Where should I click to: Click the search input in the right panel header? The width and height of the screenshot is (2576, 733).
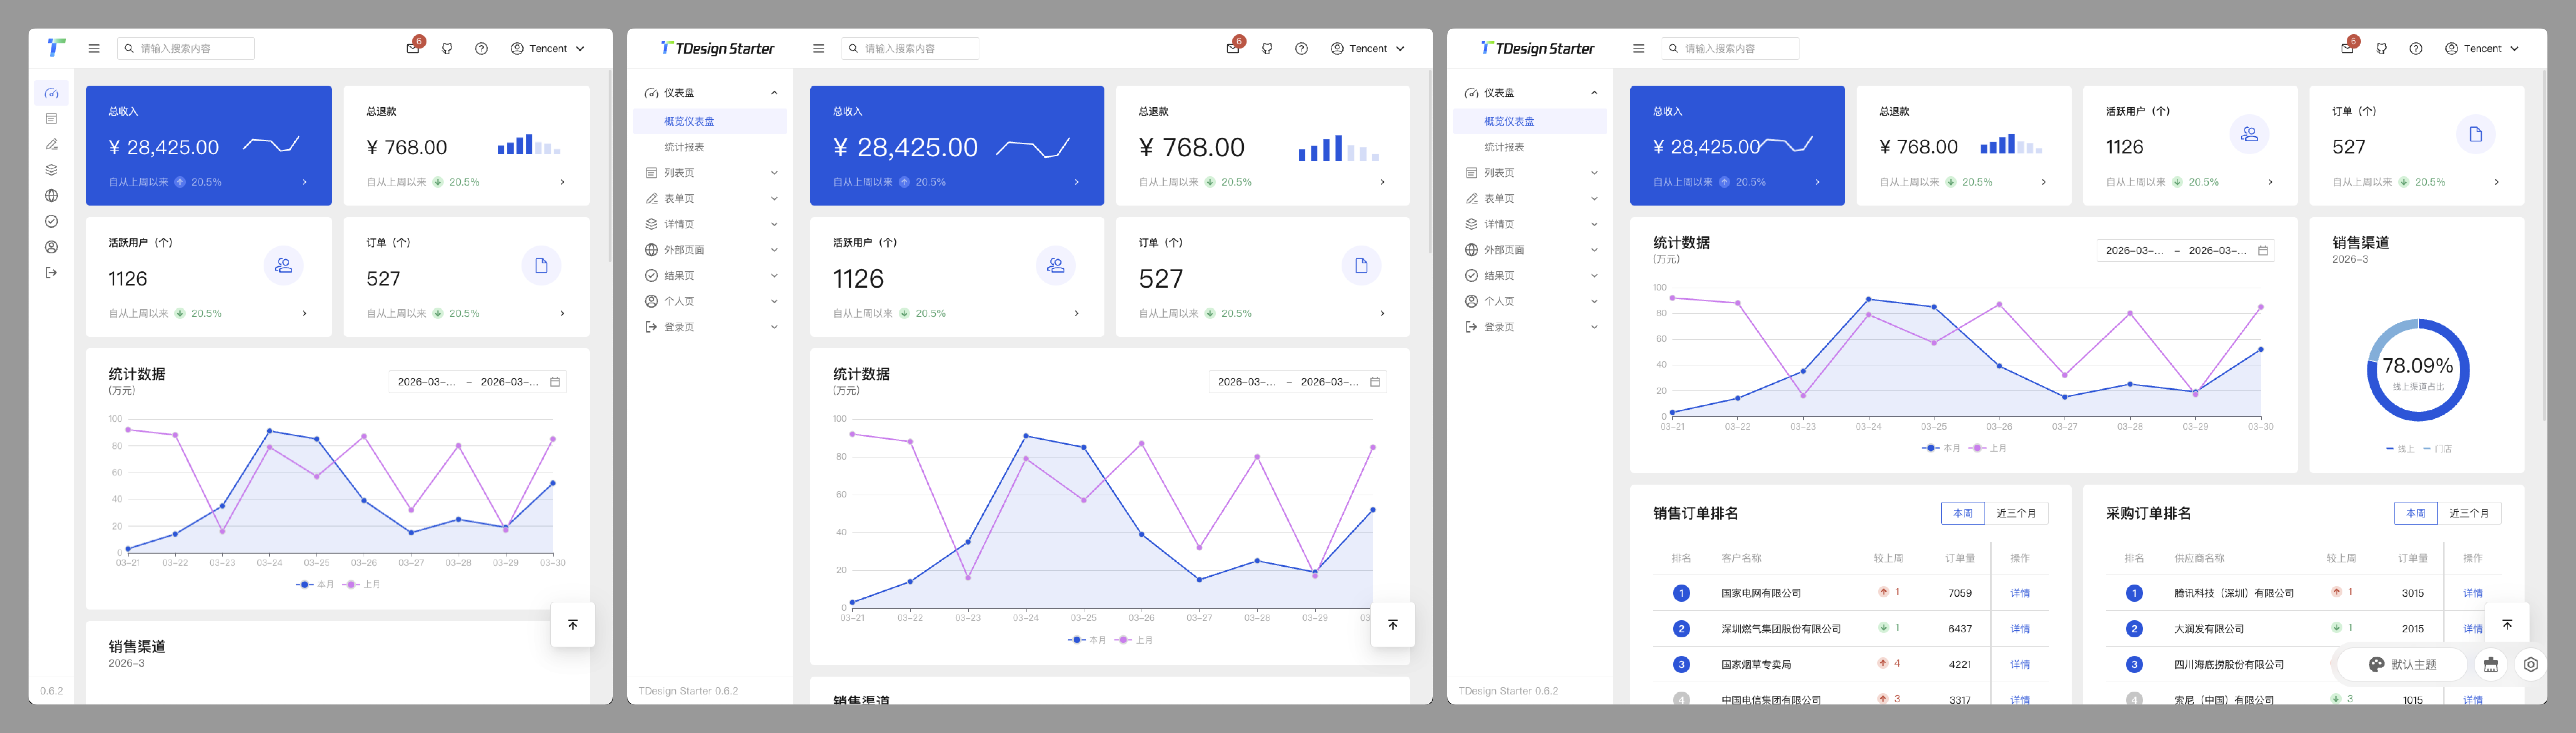tap(1730, 48)
